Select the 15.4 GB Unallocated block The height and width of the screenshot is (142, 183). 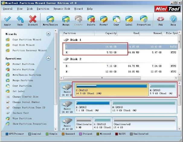(145, 124)
